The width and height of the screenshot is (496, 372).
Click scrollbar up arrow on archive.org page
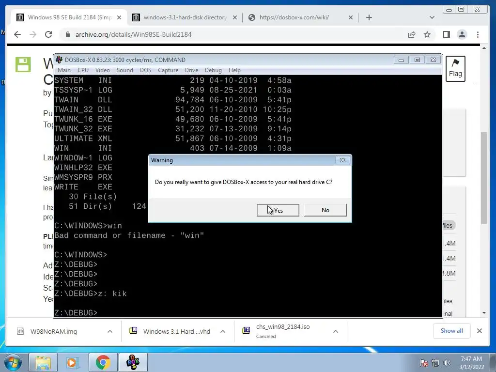pos(484,48)
